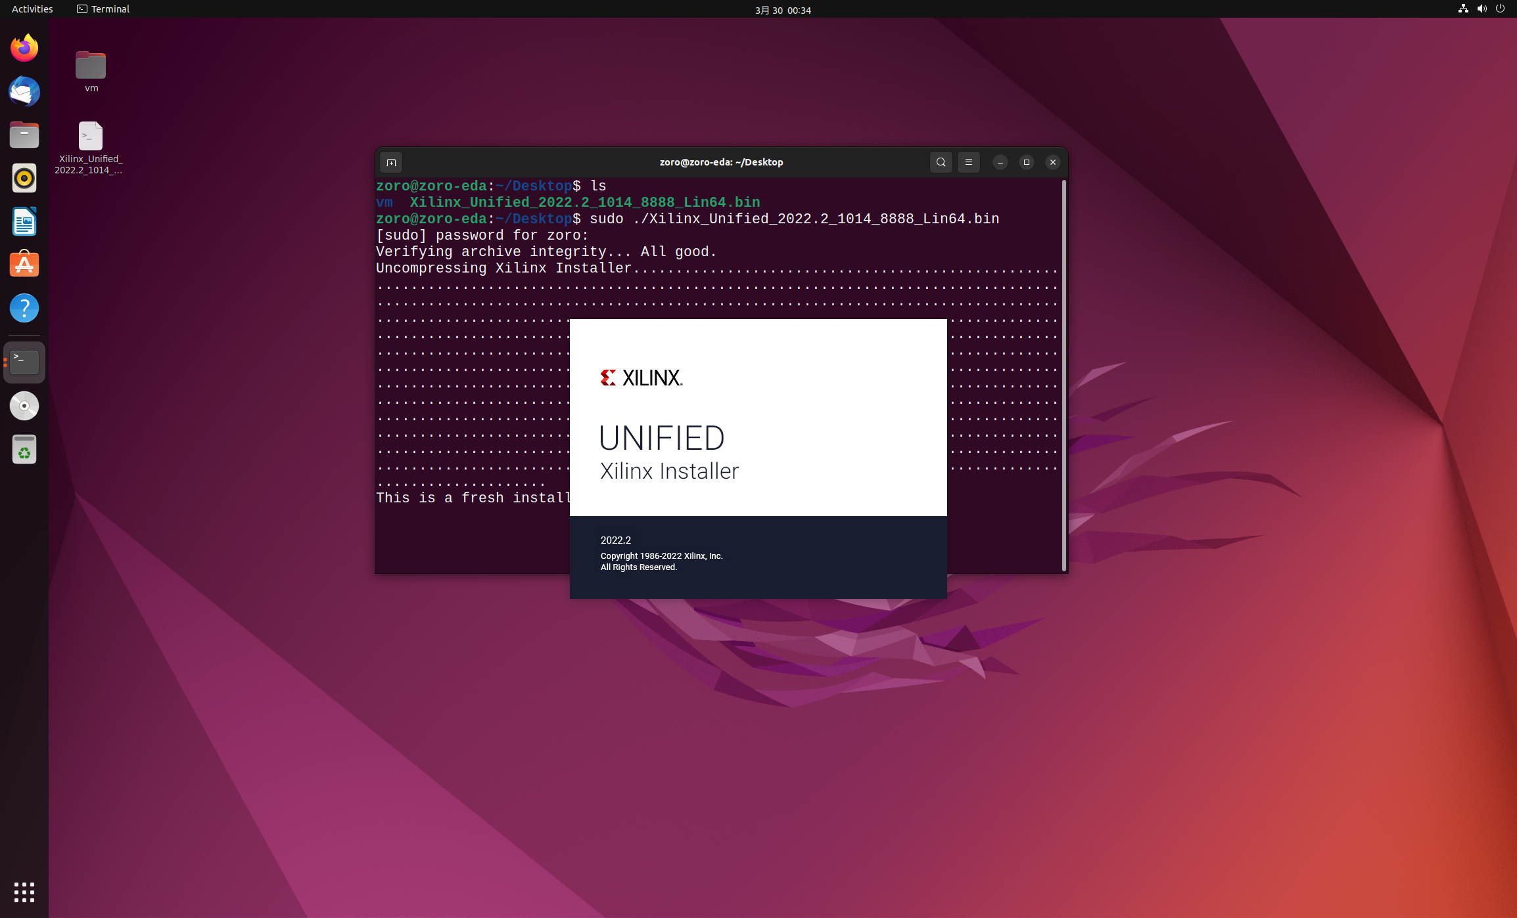Open the Terminal app menu in top bar
This screenshot has height=918, width=1517.
coord(103,9)
